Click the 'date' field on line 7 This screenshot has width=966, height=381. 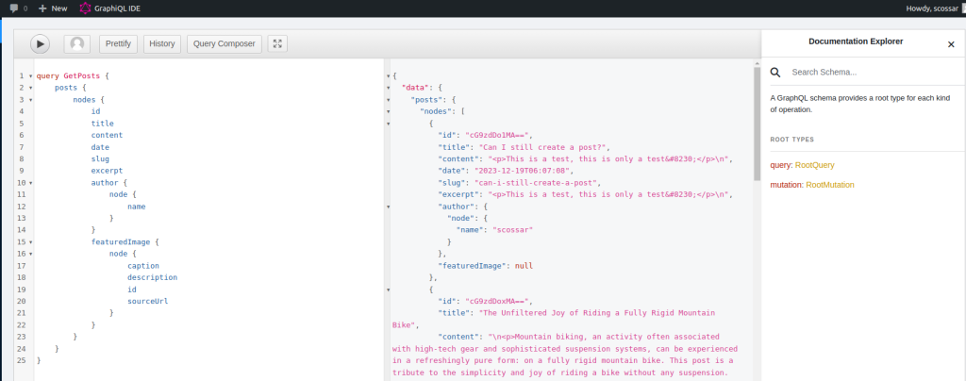click(x=100, y=147)
